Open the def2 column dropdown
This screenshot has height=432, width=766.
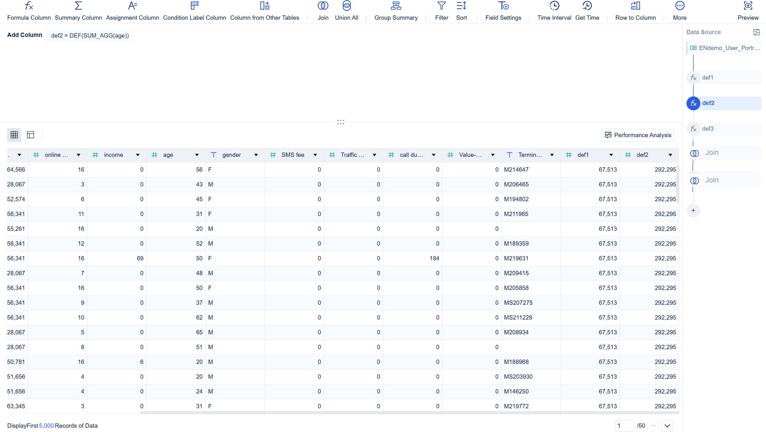(x=670, y=155)
